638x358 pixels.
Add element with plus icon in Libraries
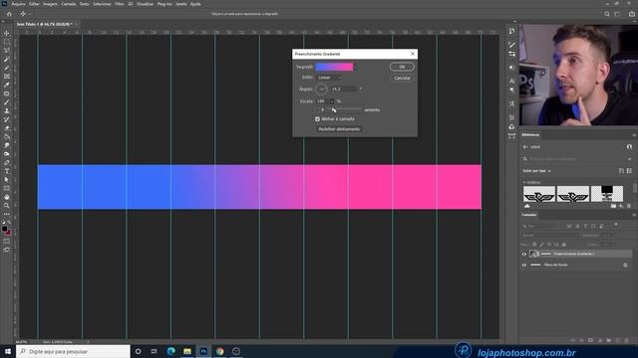point(621,207)
